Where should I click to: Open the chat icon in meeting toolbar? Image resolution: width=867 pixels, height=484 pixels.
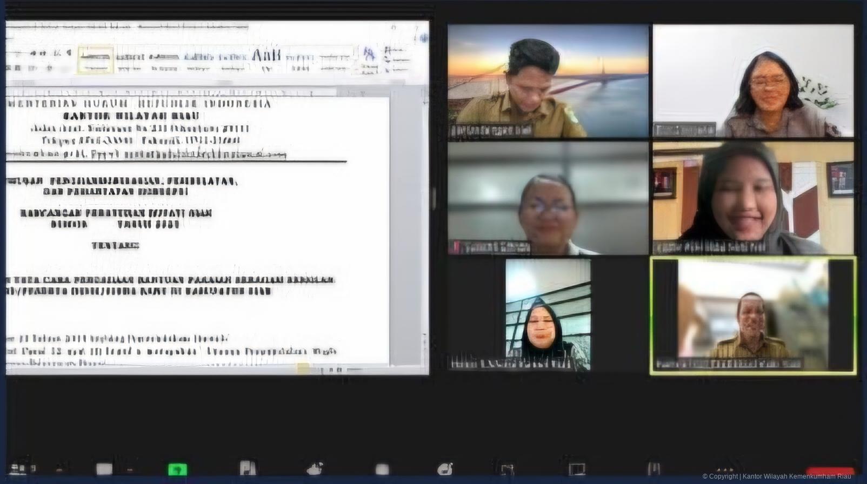pyautogui.click(x=315, y=468)
